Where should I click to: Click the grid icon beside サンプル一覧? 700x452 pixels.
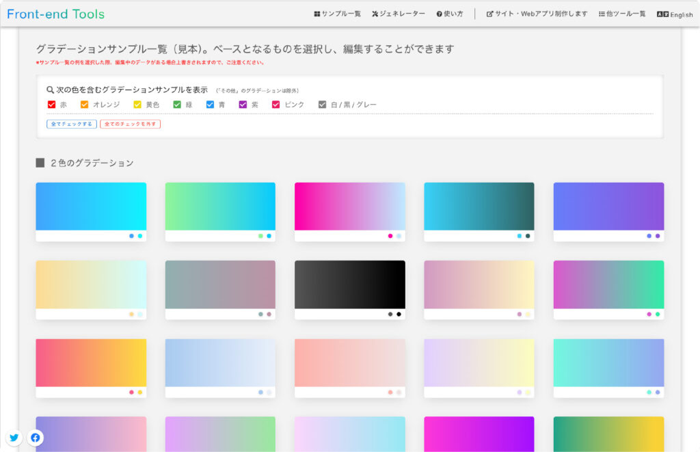[317, 14]
